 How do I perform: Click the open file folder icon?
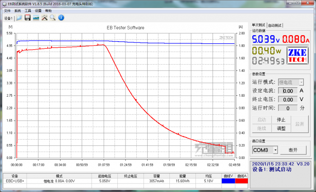point(19,18)
